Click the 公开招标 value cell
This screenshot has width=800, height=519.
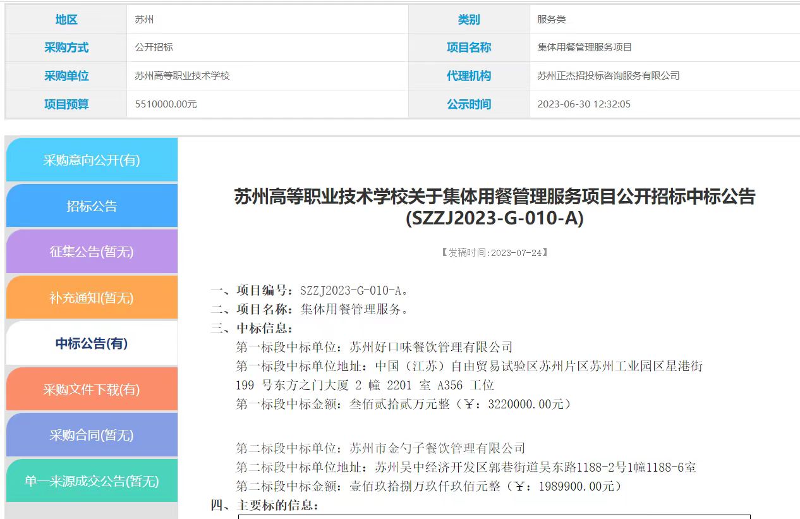coord(267,47)
